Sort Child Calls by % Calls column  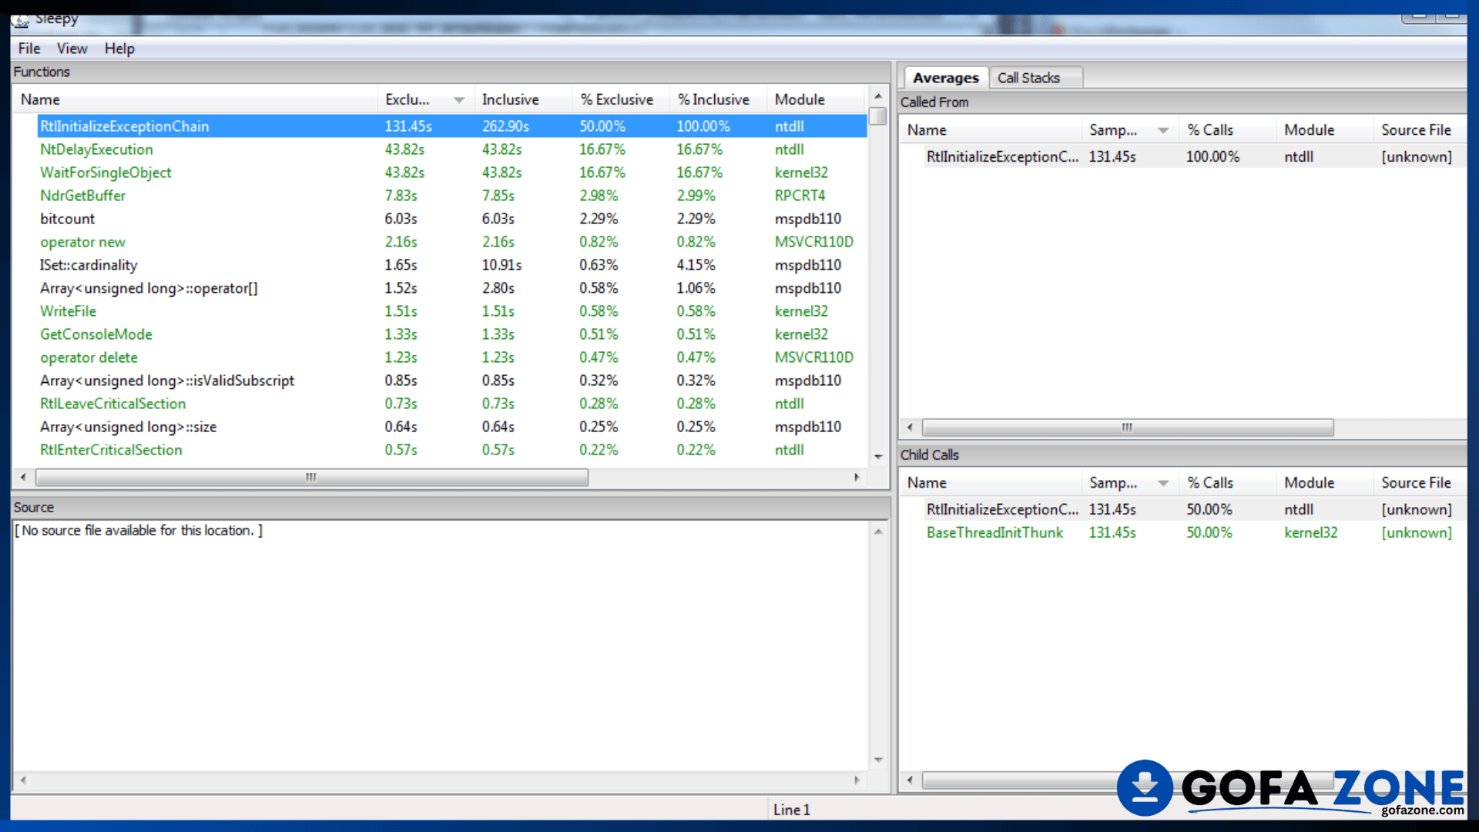1227,483
